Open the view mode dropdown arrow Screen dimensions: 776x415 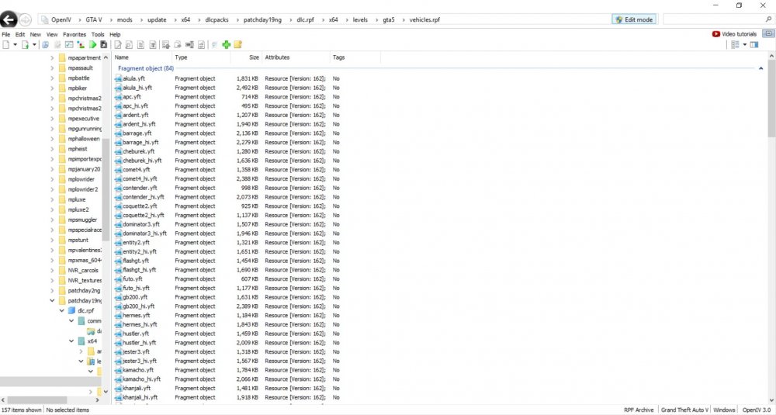(x=744, y=44)
